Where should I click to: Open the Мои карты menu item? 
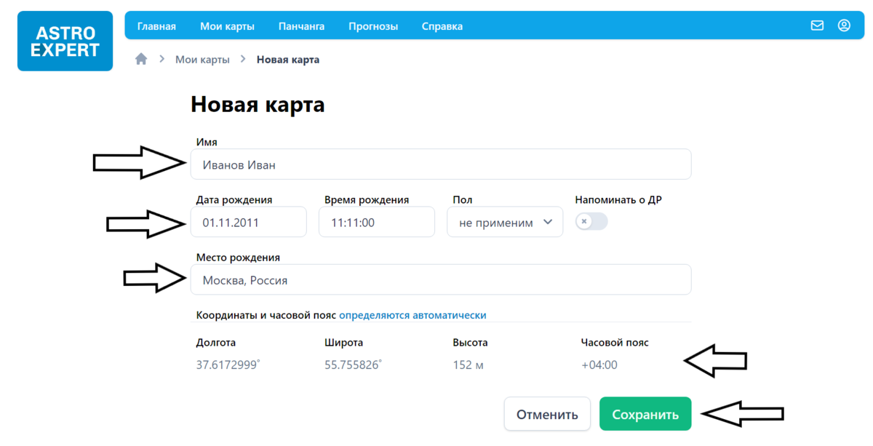click(x=227, y=26)
